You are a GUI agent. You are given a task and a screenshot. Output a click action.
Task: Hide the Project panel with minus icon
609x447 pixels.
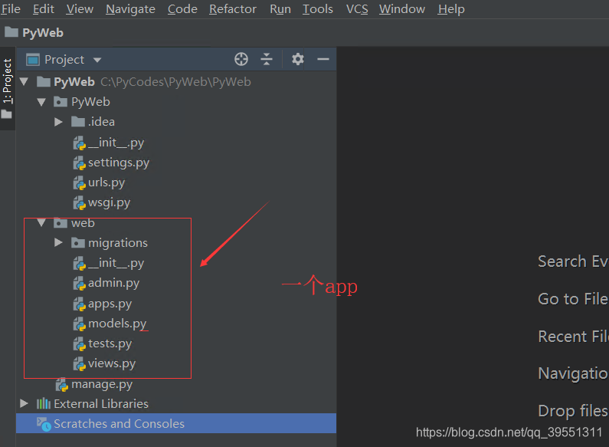point(323,59)
